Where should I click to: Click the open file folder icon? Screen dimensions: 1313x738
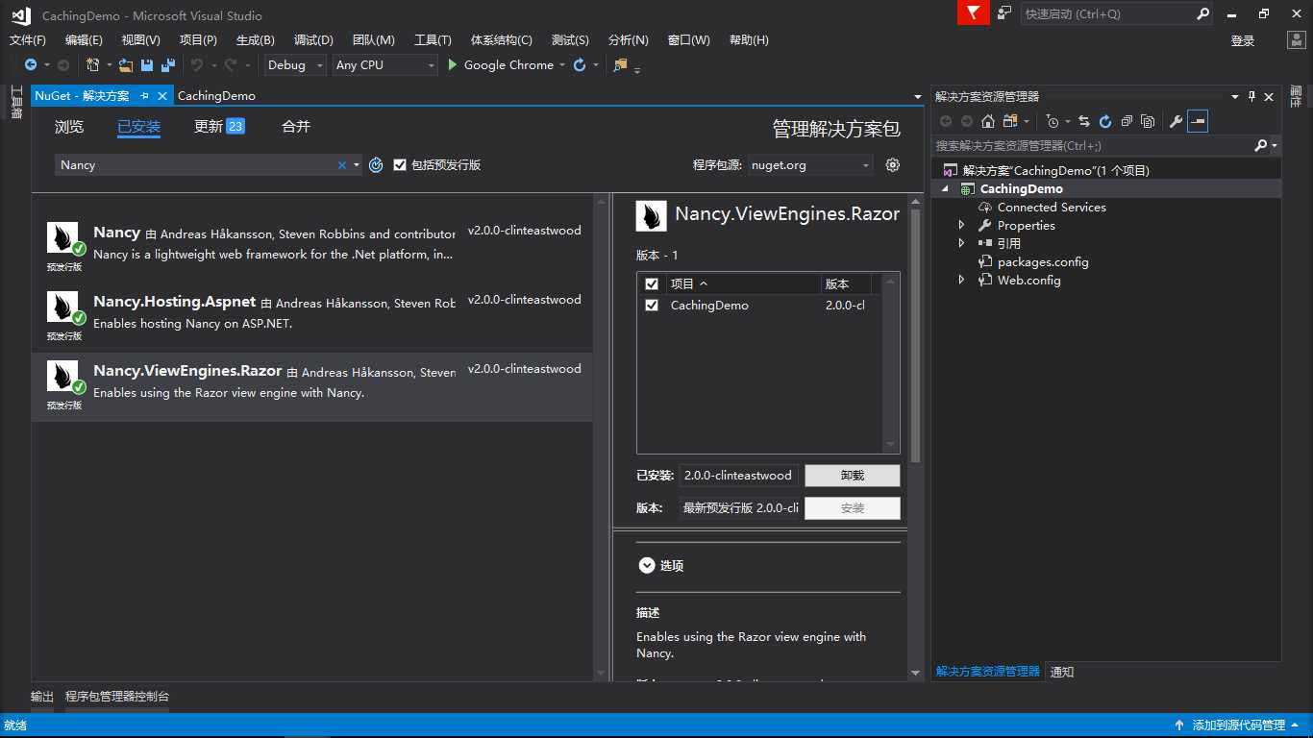(x=125, y=65)
